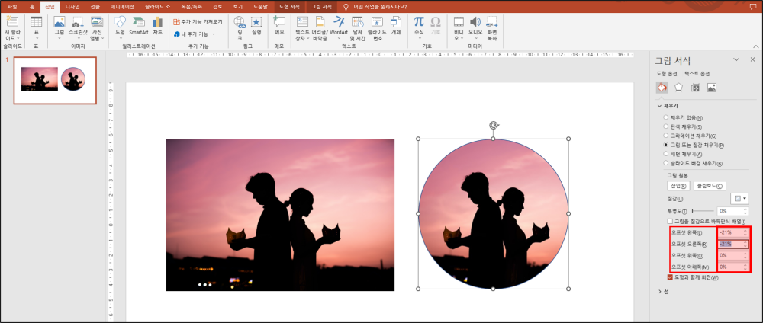
Task: Click the 머리글/바닥글 (Header/Footer) icon
Action: (x=320, y=22)
